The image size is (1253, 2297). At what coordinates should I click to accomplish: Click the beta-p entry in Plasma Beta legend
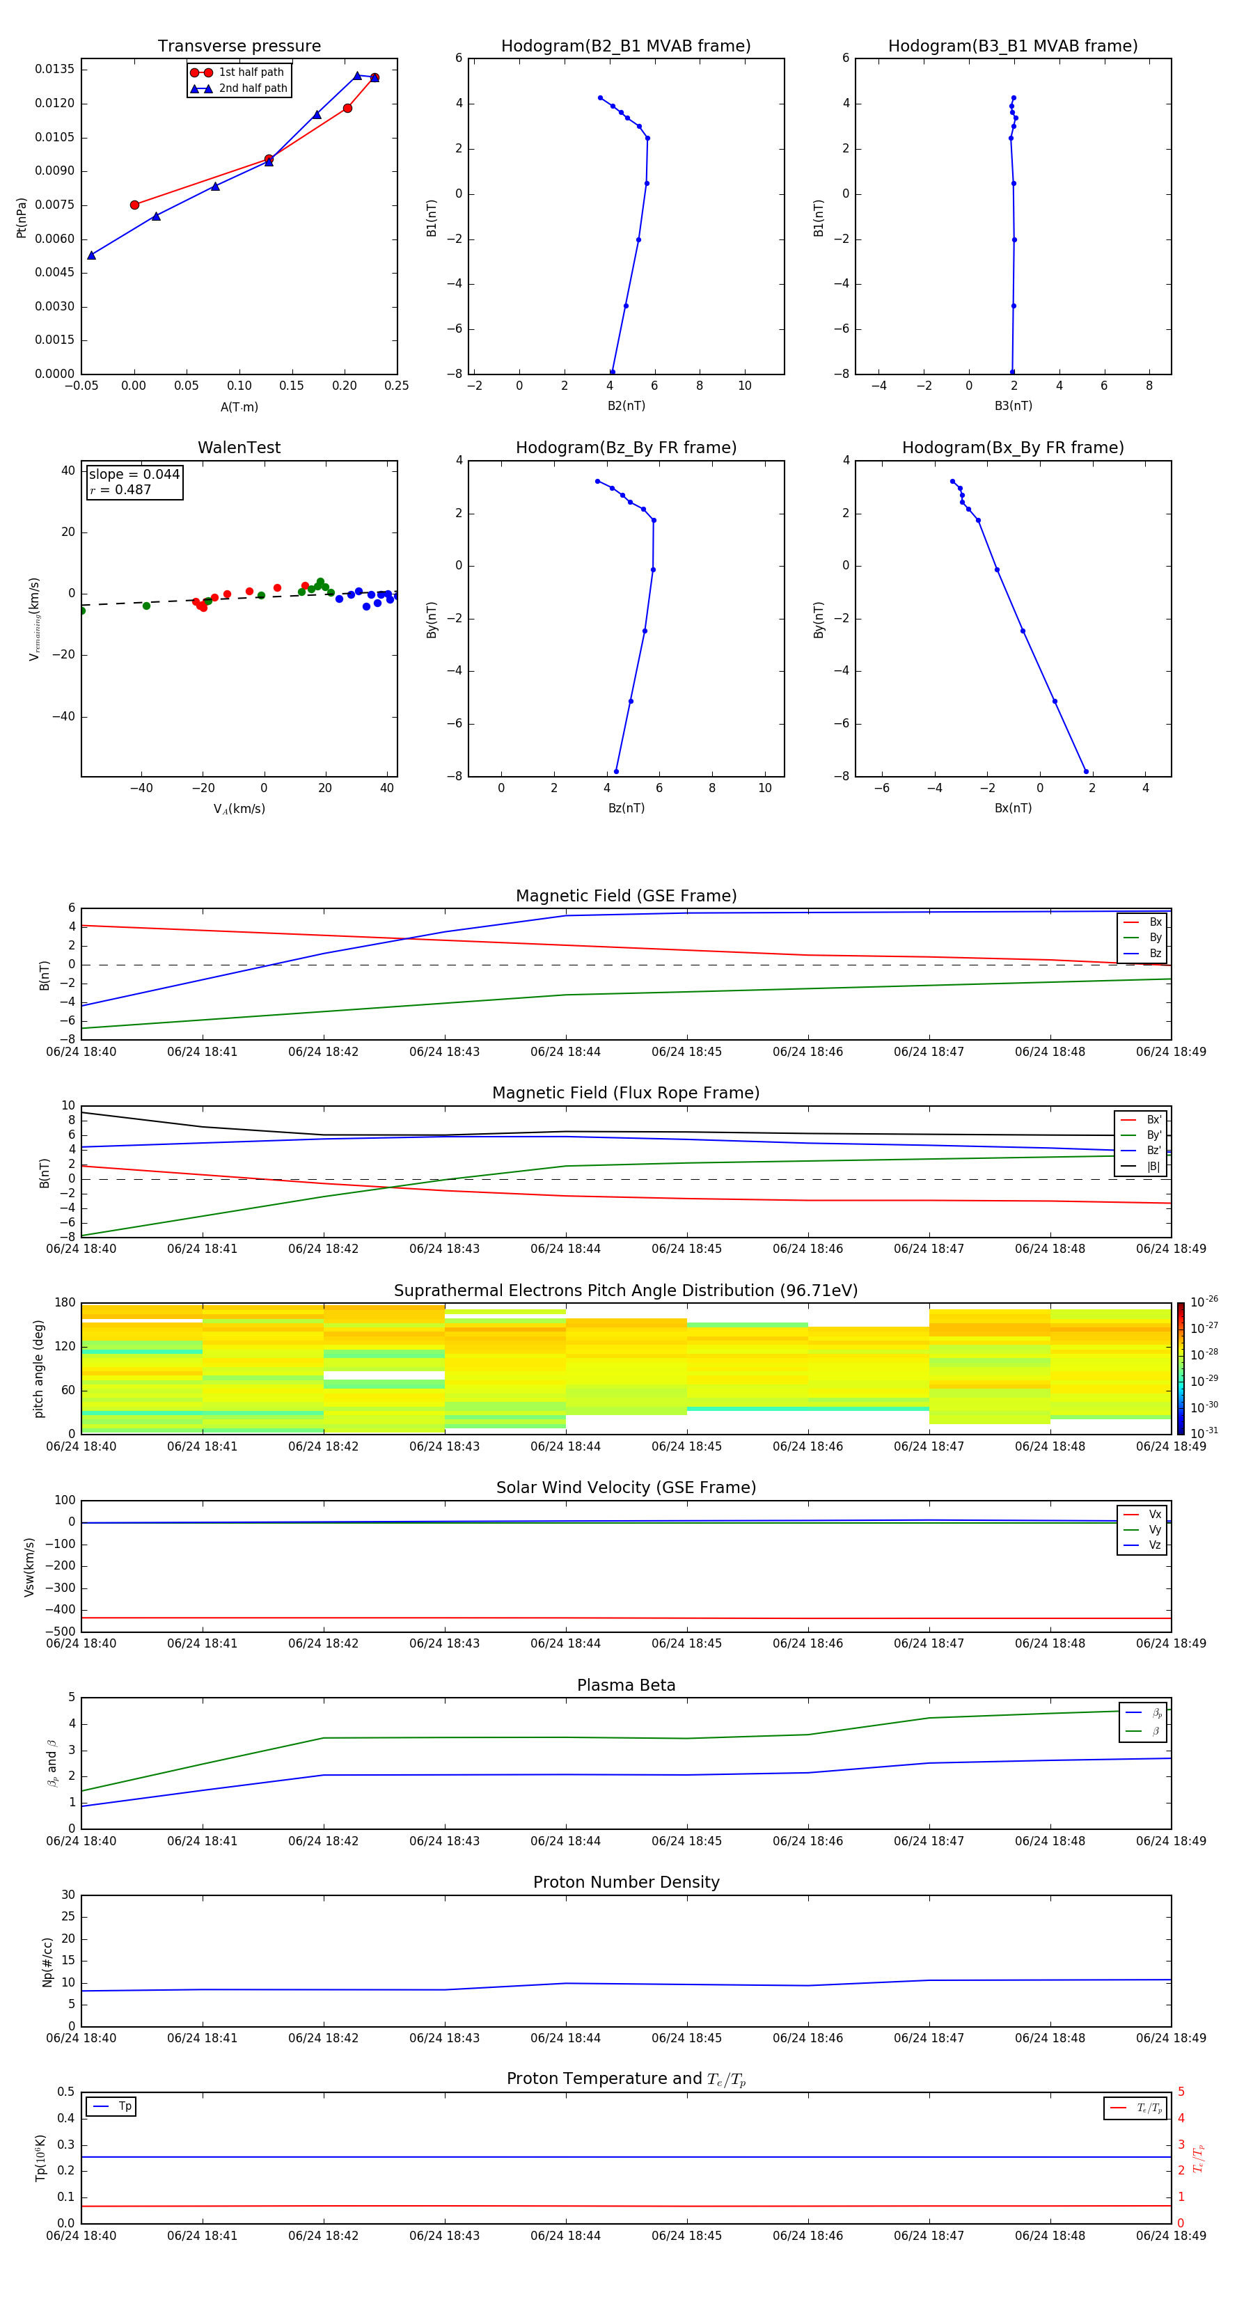(x=1143, y=1713)
